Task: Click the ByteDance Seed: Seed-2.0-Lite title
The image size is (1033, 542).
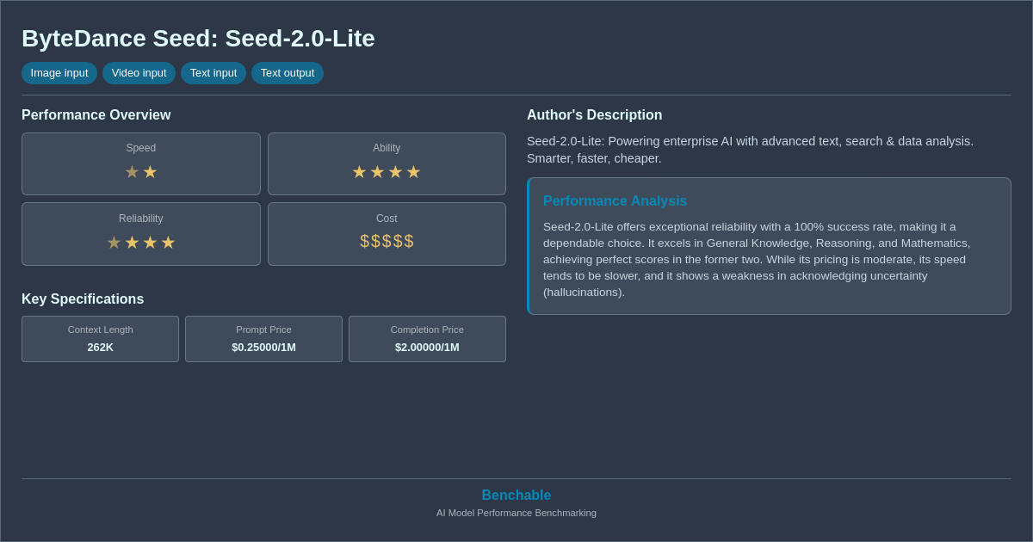Action: (198, 39)
